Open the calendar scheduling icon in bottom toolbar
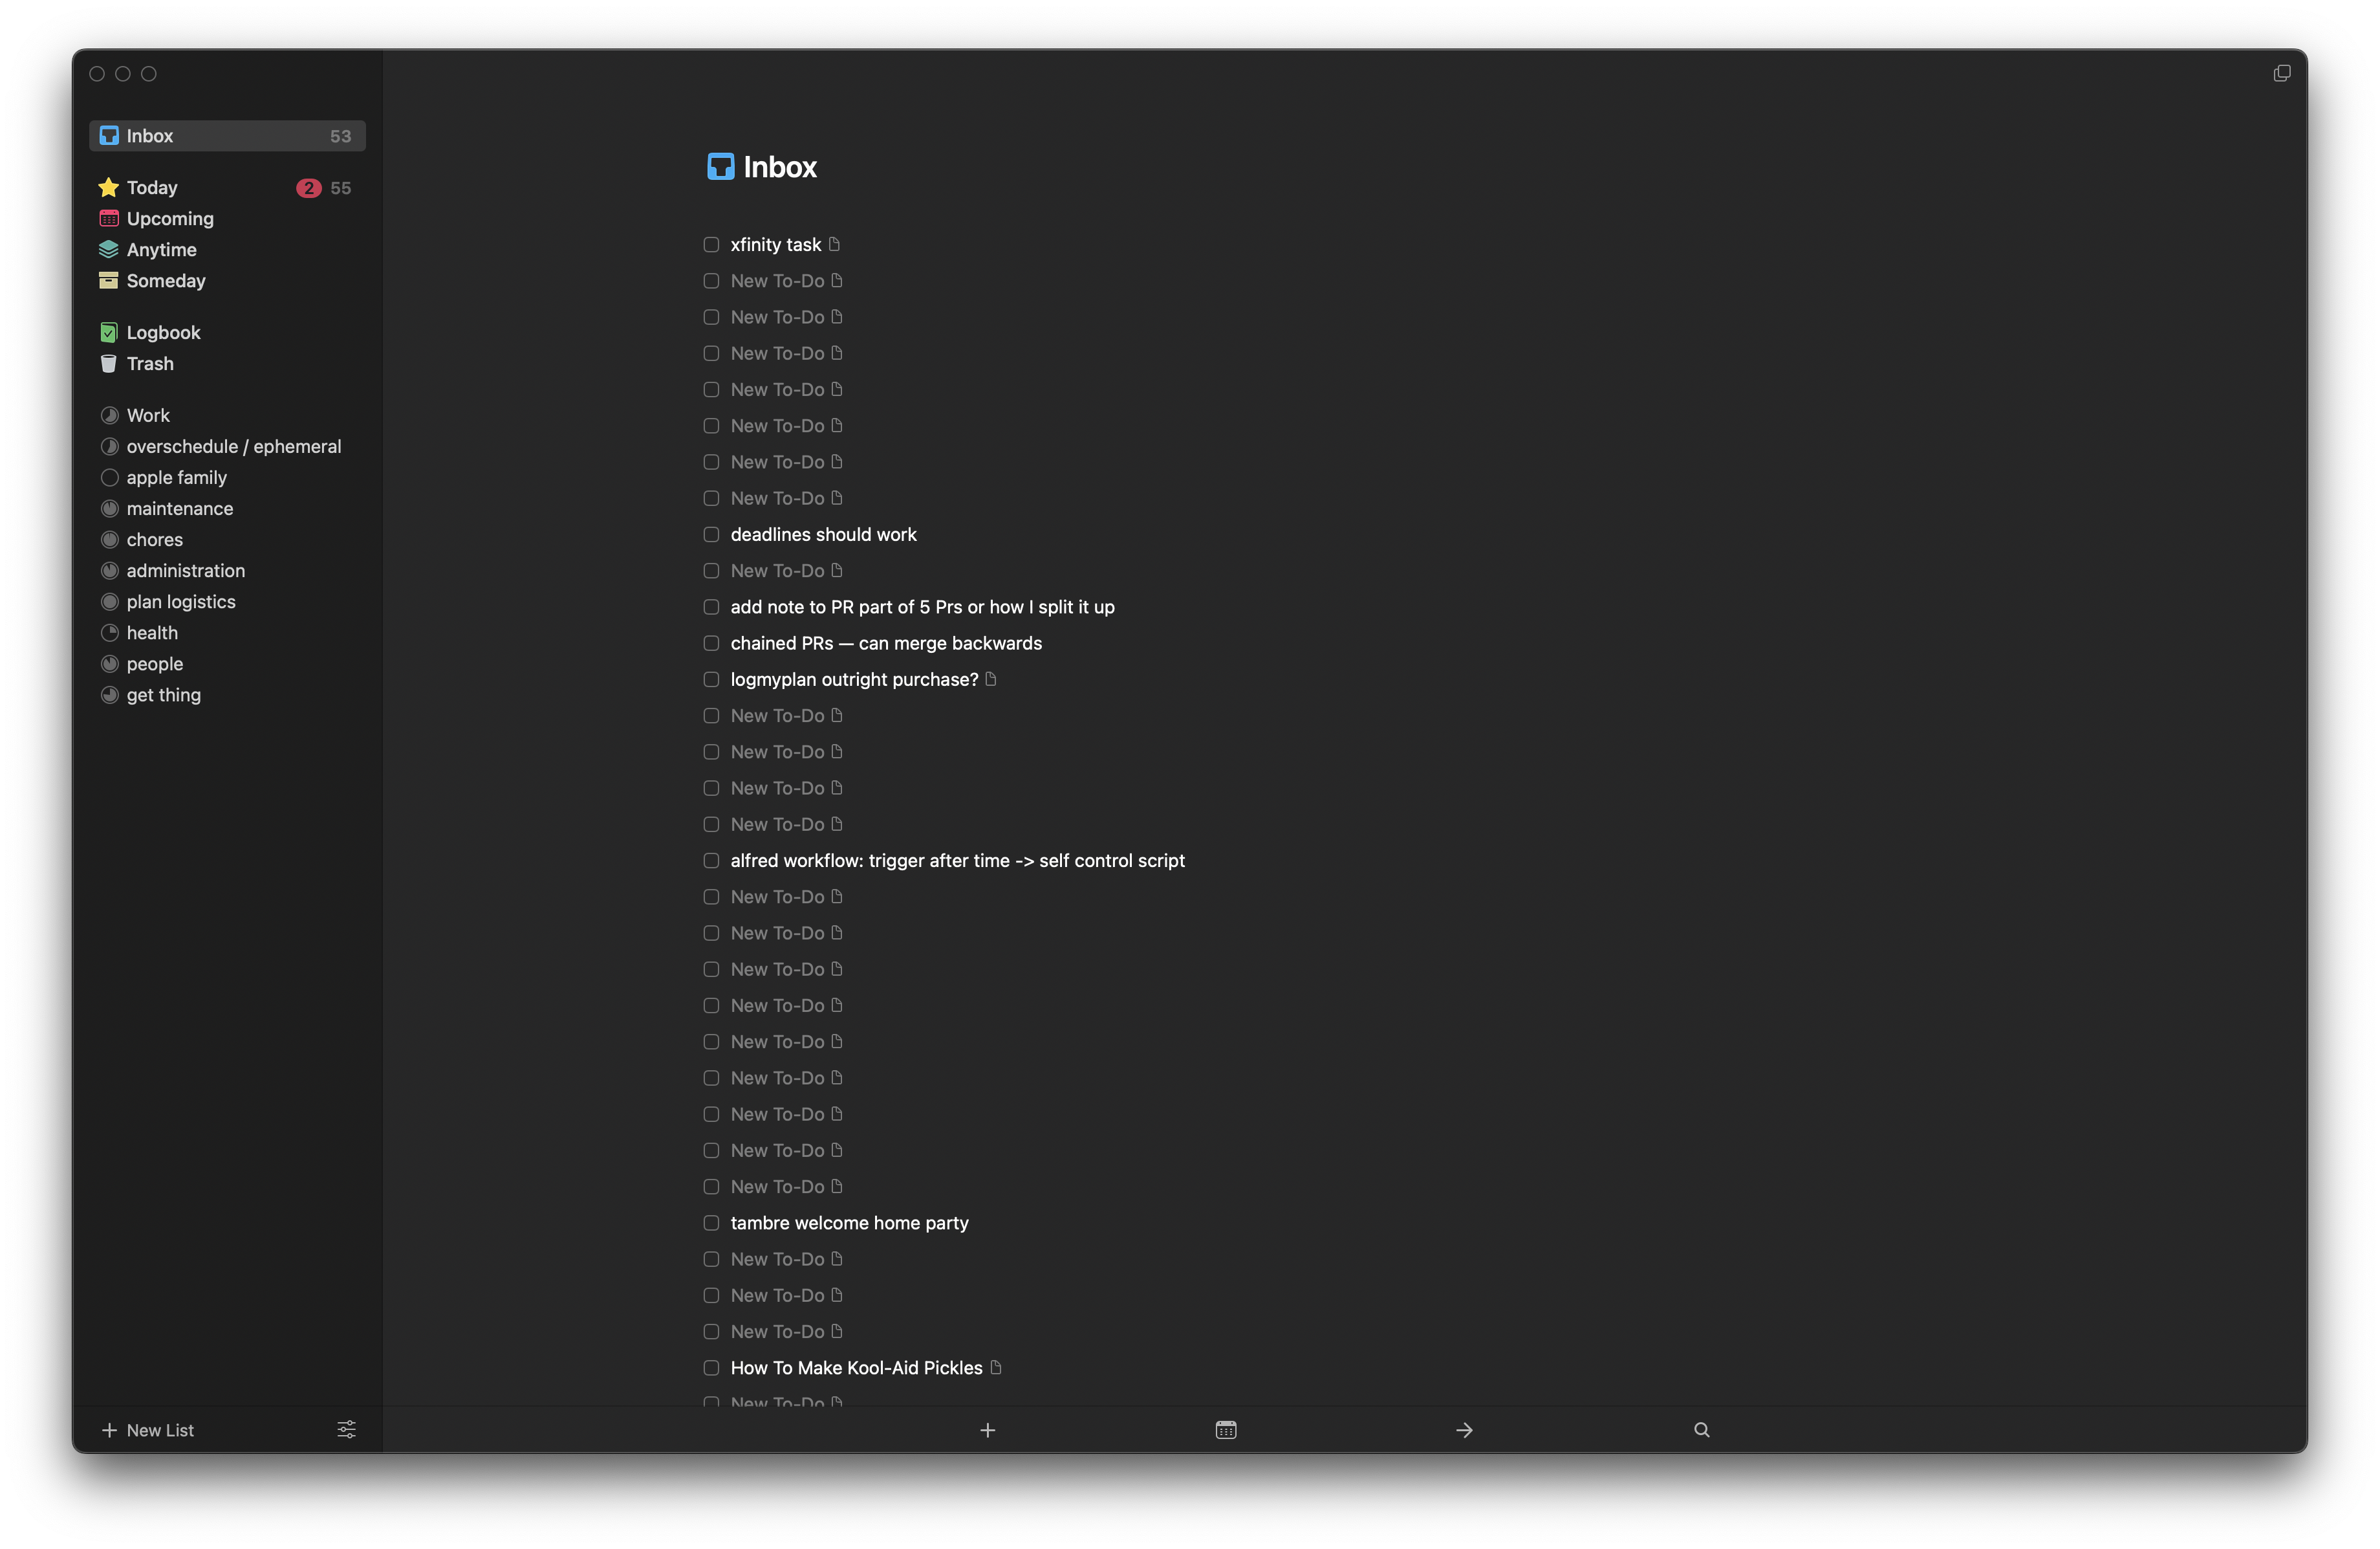This screenshot has height=1549, width=2380. point(1225,1430)
